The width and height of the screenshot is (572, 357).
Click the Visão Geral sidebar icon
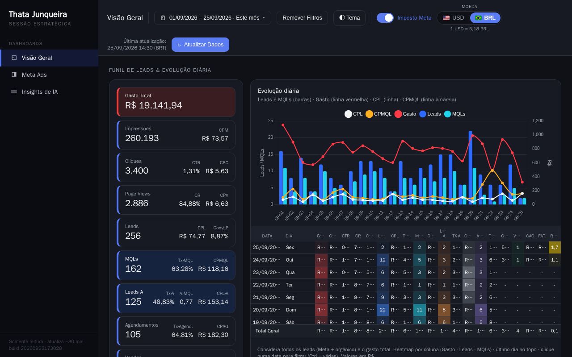pos(14,58)
